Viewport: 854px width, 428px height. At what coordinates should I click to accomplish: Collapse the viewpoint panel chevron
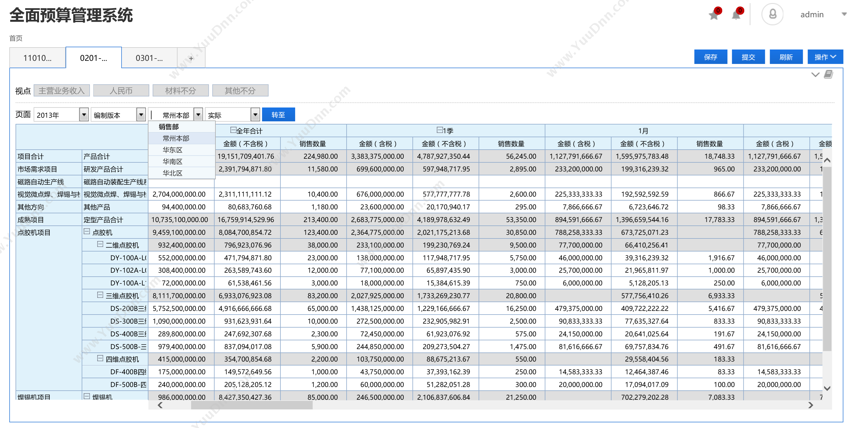click(x=815, y=74)
